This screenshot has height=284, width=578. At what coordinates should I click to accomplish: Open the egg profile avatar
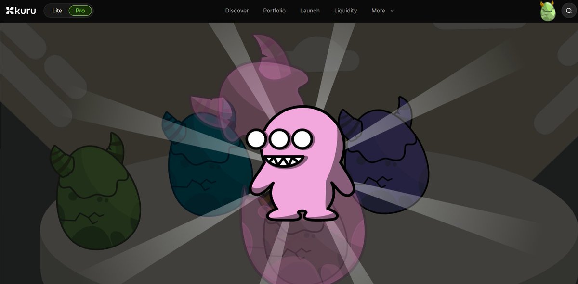click(x=548, y=11)
